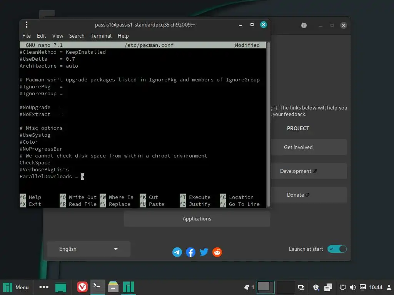Click the ^X Exit shortcut label

[x=30, y=204]
